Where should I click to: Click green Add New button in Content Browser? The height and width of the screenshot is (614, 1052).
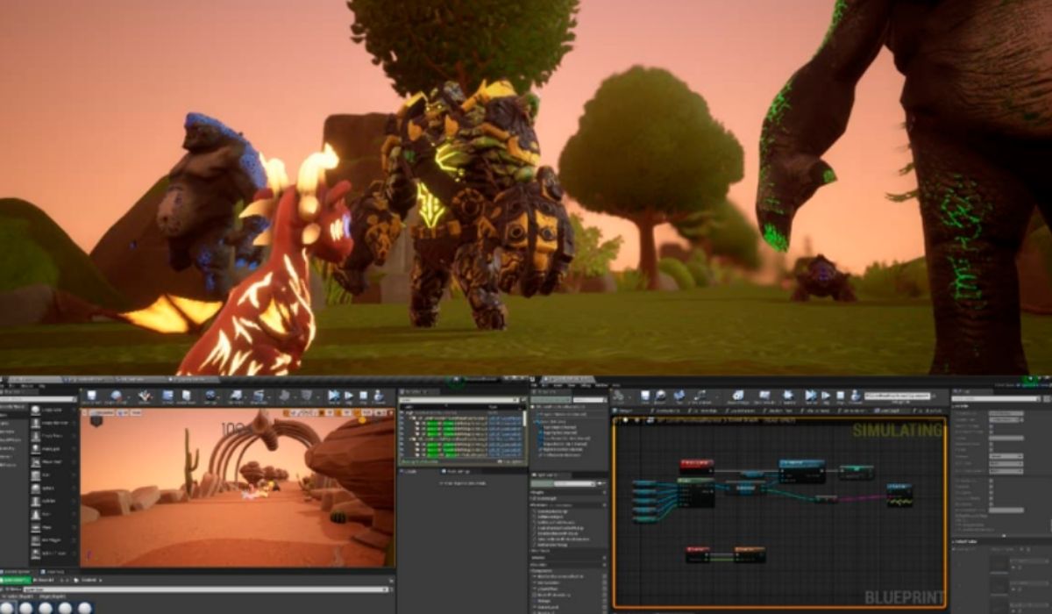click(16, 580)
